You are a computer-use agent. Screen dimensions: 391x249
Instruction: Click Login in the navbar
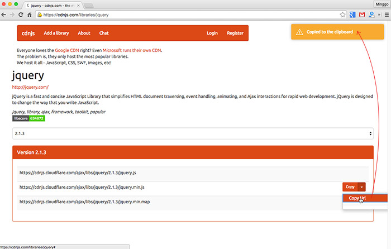pyautogui.click(x=212, y=33)
